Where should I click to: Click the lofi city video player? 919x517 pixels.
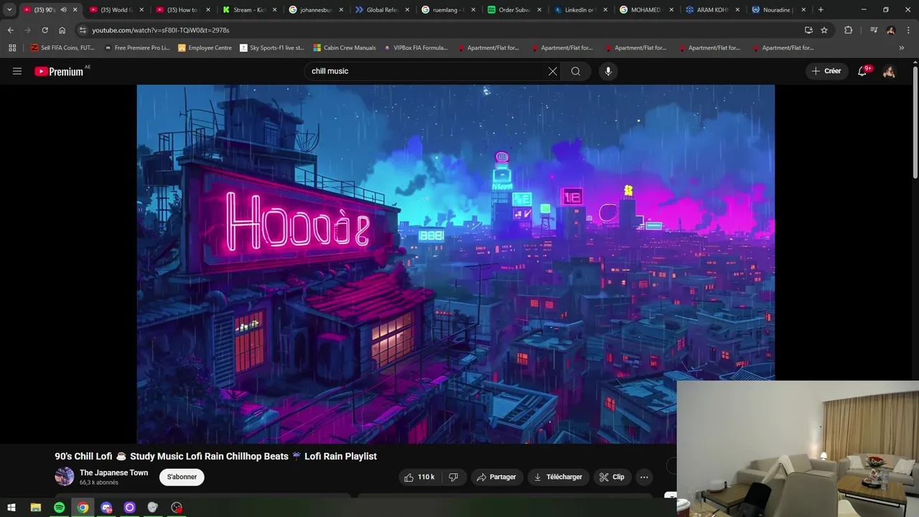click(456, 264)
